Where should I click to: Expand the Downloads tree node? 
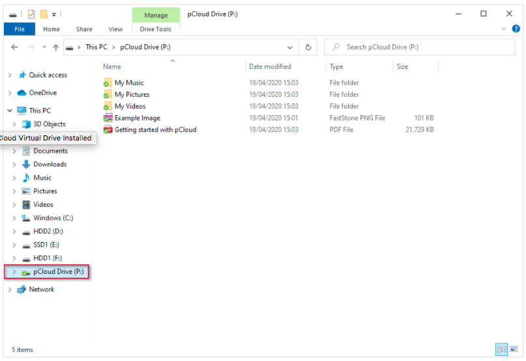tap(14, 165)
